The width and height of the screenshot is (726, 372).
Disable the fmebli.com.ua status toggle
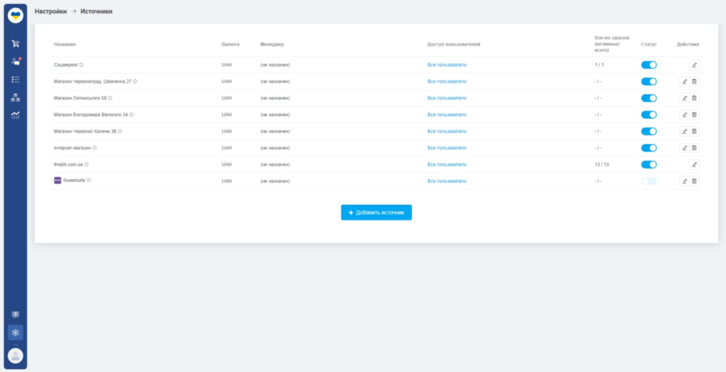coord(649,164)
